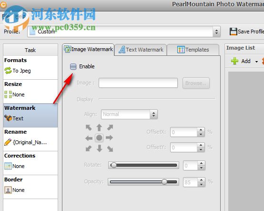Click the top-center up alignment arrow

99,127
